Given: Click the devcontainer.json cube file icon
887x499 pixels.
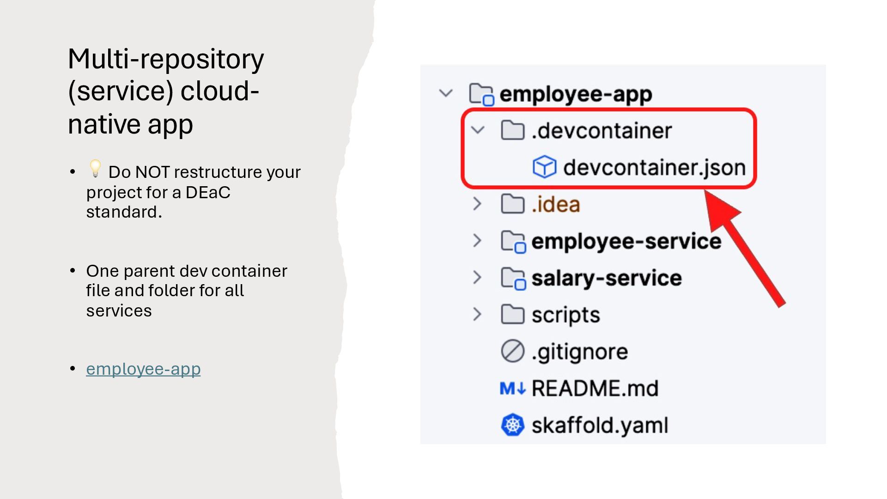Looking at the screenshot, I should point(544,167).
